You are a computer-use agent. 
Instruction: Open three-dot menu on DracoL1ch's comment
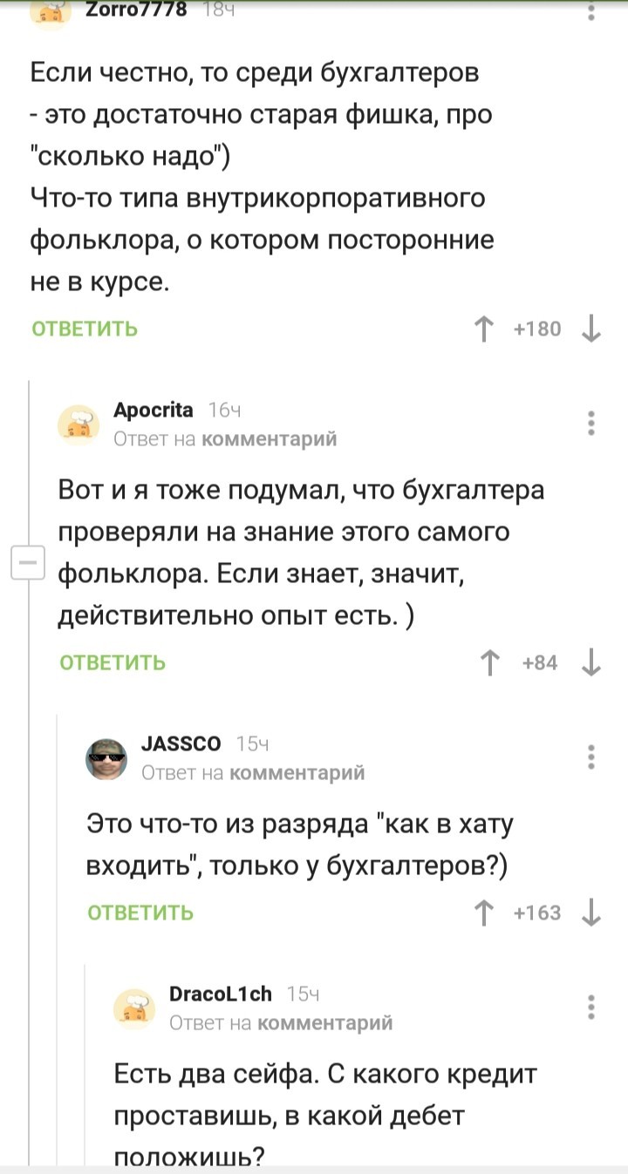[591, 1006]
